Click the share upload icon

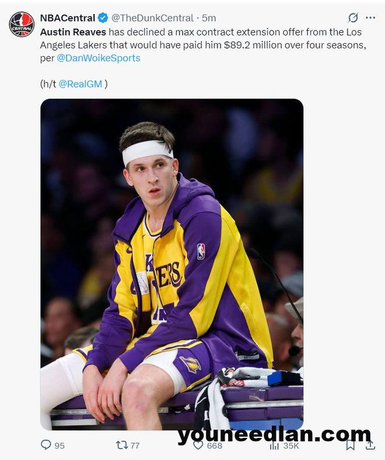point(370,445)
